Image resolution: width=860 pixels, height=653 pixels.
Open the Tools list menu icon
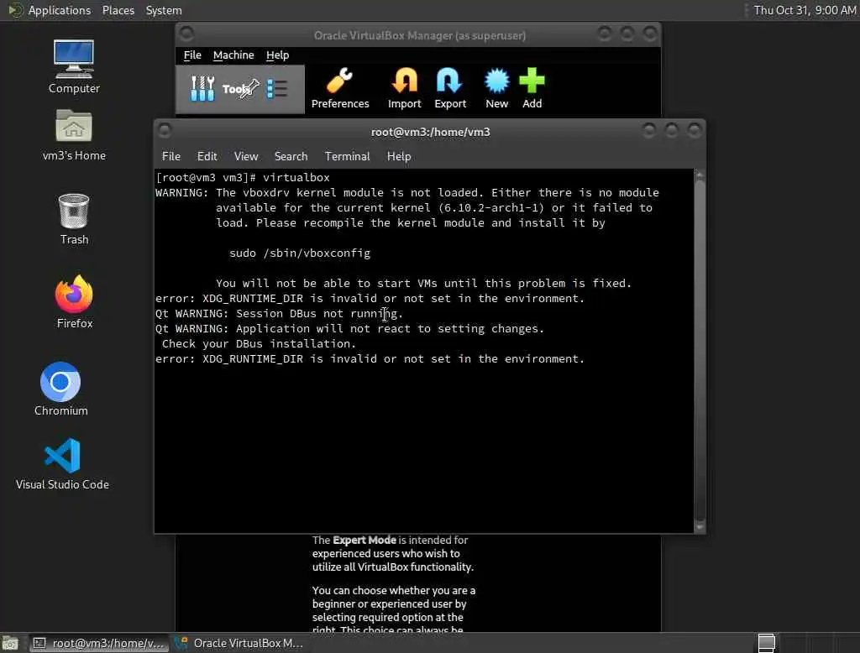(x=277, y=88)
